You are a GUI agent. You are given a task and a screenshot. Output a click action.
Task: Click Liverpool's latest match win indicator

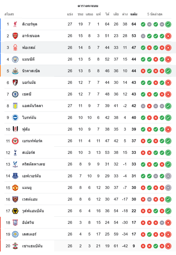tap(168, 24)
